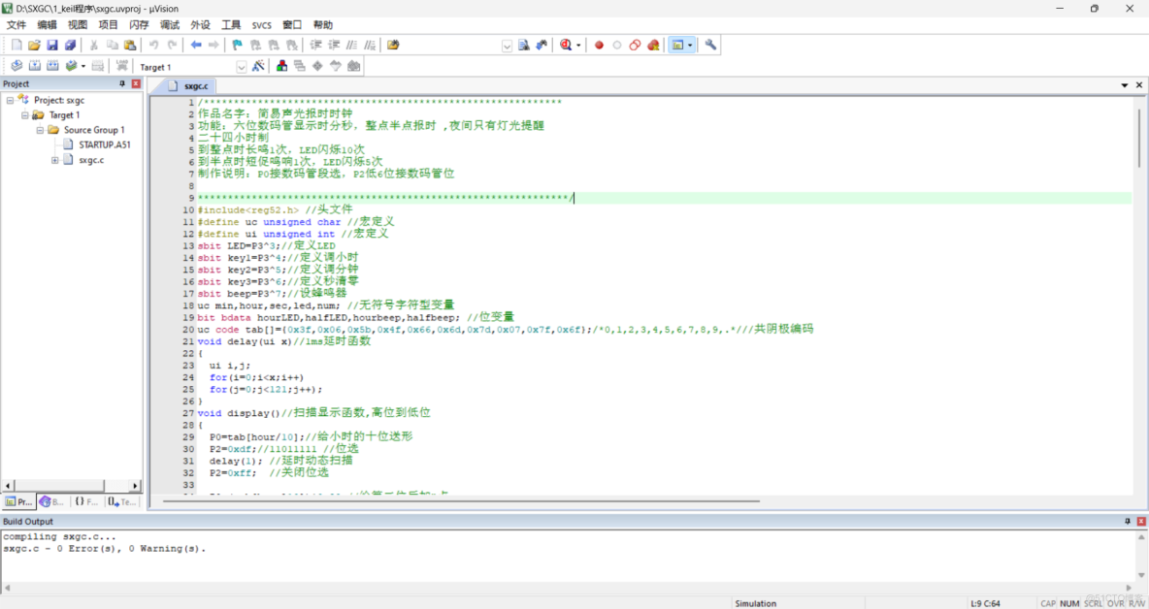Image resolution: width=1149 pixels, height=609 pixels.
Task: Open the debug session dropdown arrow
Action: [x=578, y=46]
